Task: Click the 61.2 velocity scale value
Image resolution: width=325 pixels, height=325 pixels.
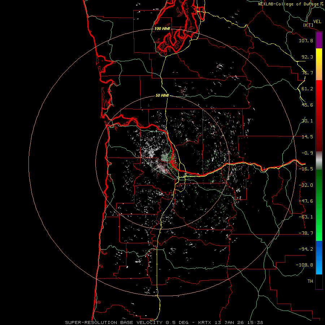Action: (307, 89)
